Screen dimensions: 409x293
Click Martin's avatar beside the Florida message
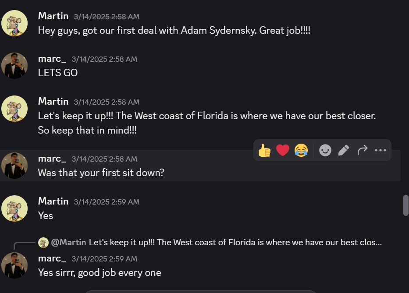14,109
